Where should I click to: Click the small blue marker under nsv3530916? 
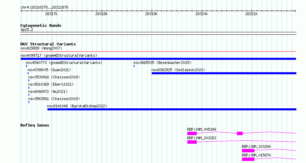coord(29,80)
